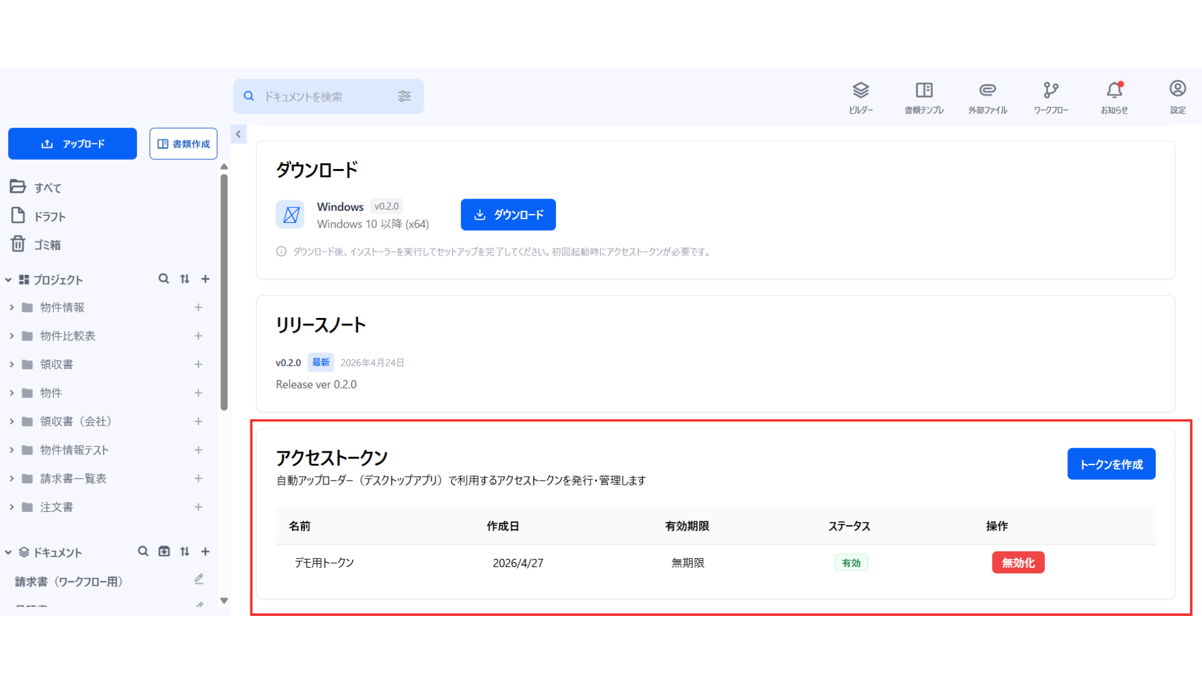Expand the 物件情報 folder
This screenshot has height=676, width=1202.
(11, 307)
